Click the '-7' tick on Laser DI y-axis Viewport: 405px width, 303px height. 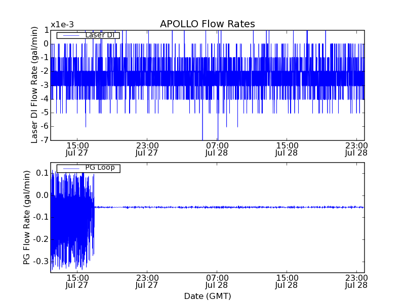(45, 140)
